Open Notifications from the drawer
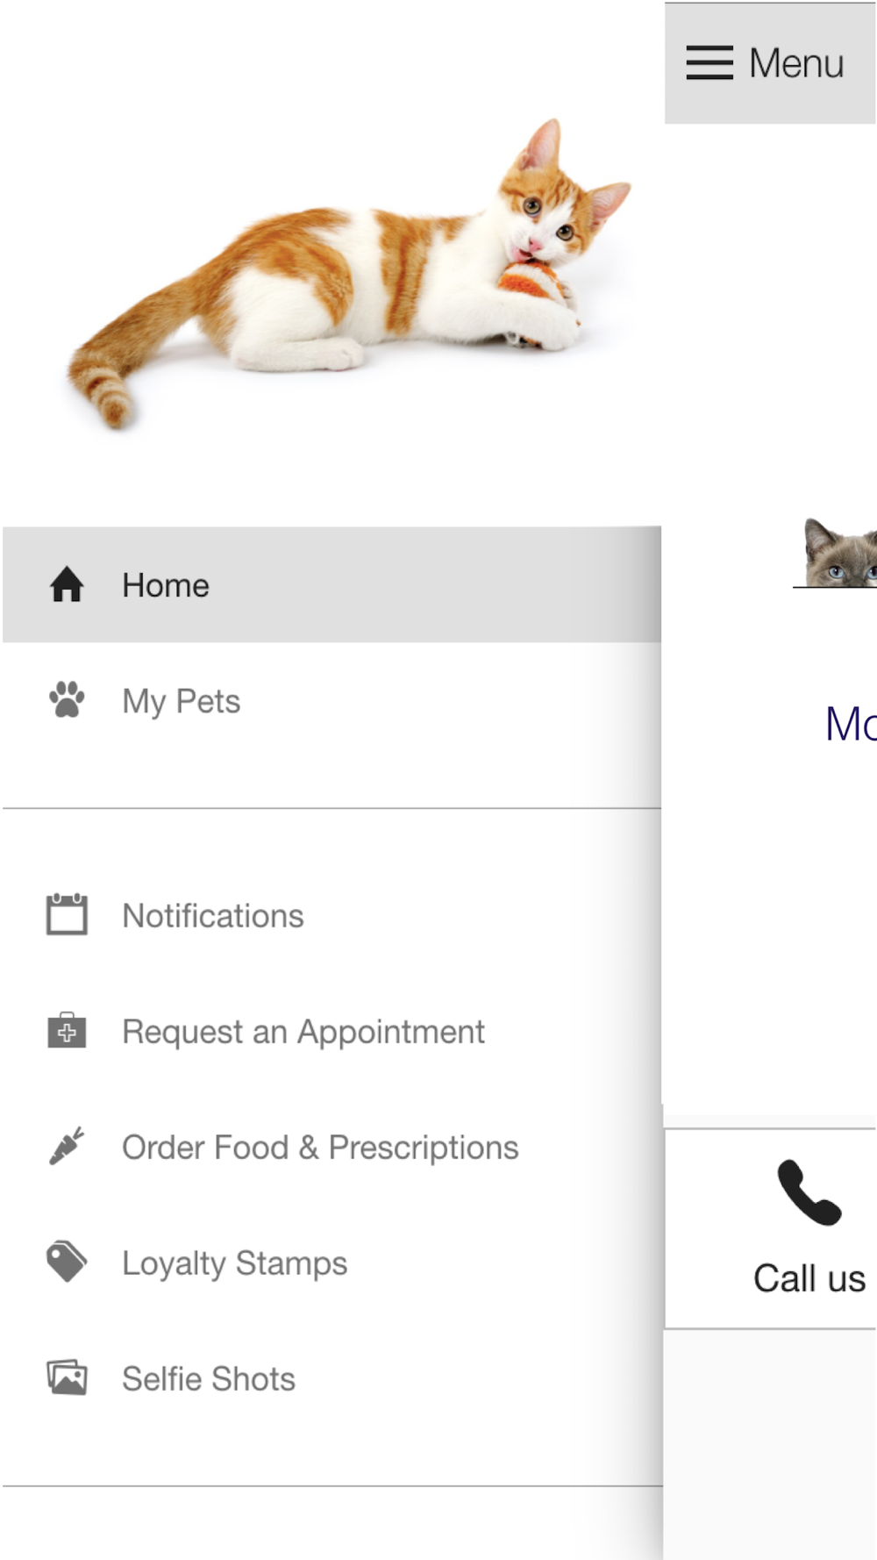 click(x=332, y=915)
